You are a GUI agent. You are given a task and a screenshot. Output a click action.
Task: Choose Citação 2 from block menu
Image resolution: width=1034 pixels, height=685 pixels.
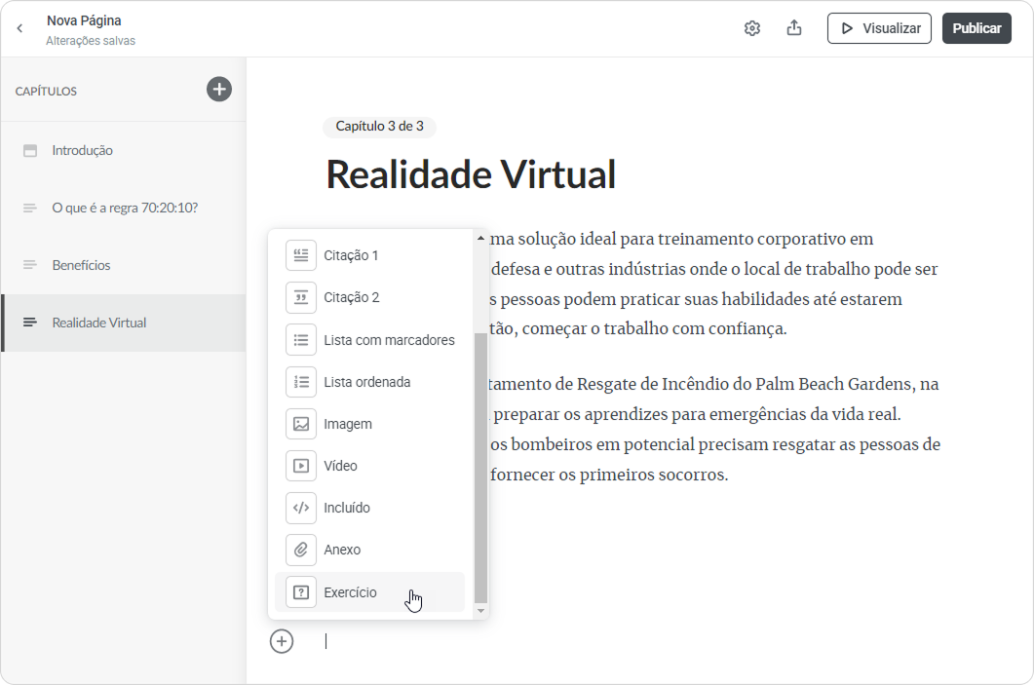(351, 297)
